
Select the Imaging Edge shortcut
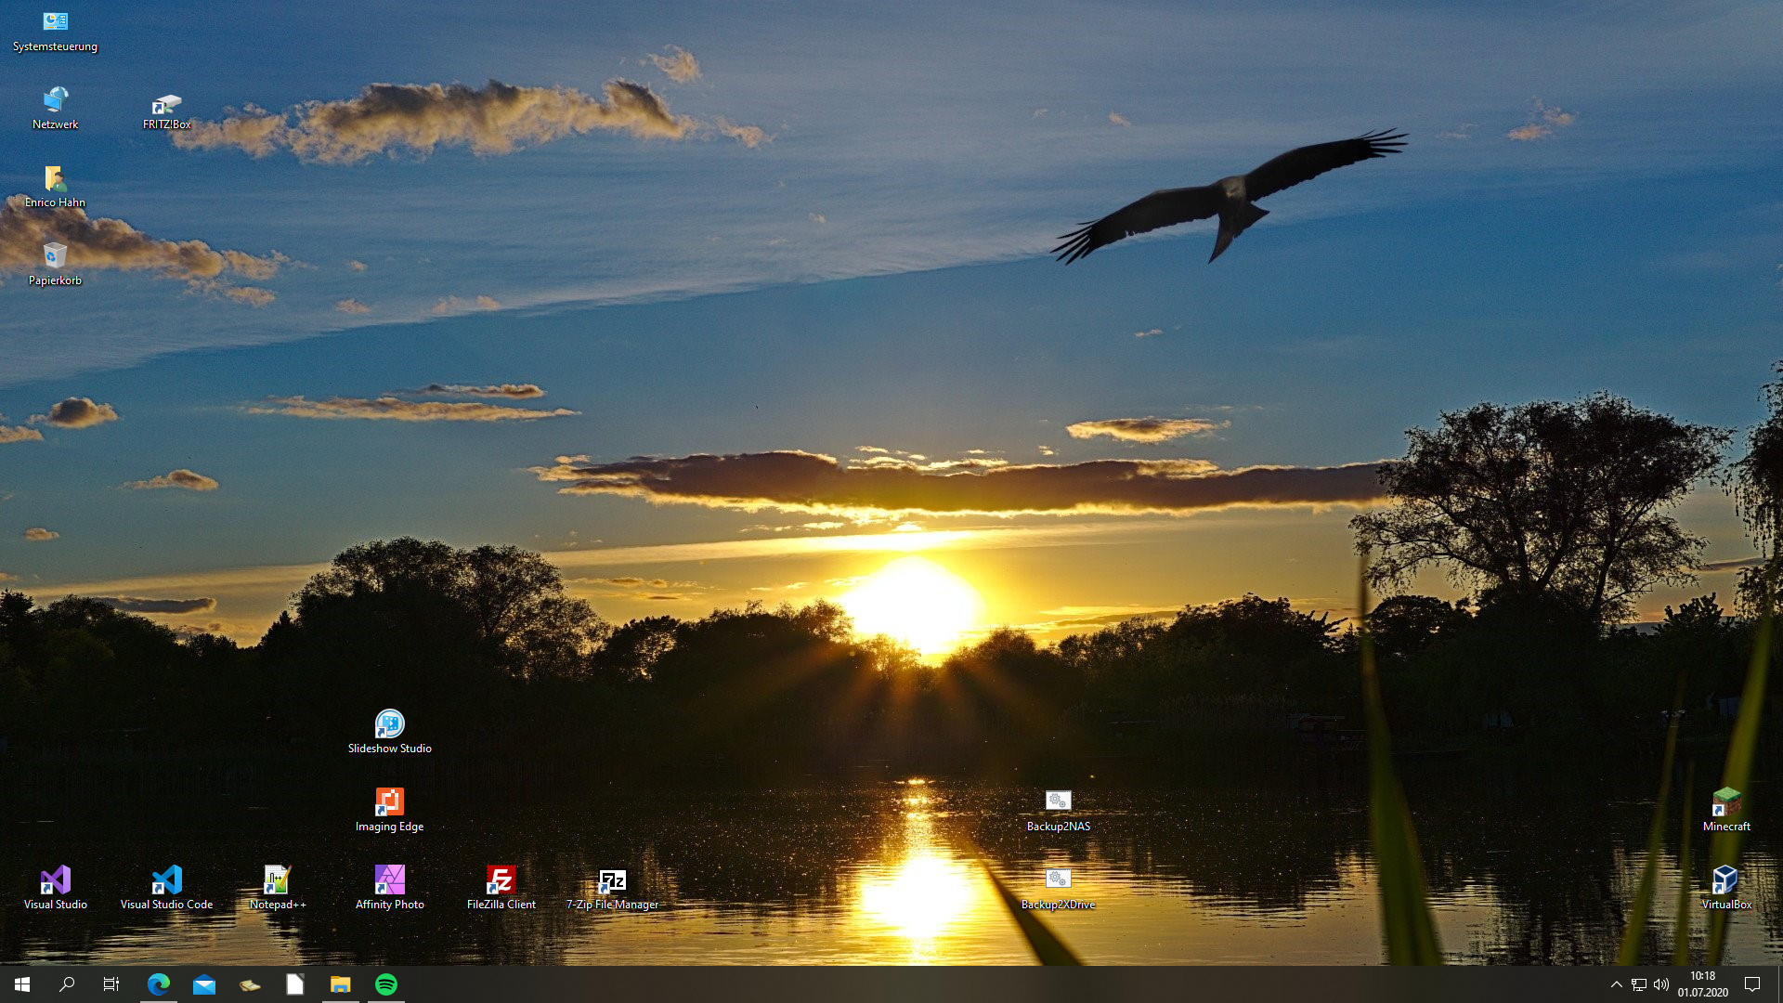pos(389,802)
